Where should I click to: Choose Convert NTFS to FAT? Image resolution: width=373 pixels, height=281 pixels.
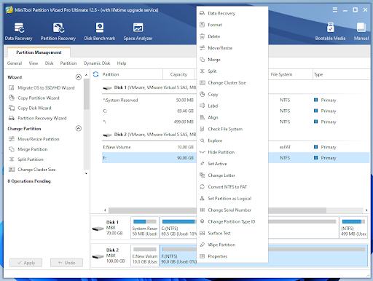pyautogui.click(x=232, y=187)
